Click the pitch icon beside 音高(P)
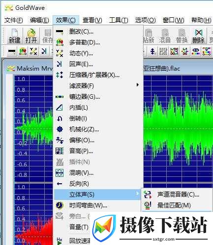The height and width of the screenshot is (245, 213). click(x=60, y=151)
